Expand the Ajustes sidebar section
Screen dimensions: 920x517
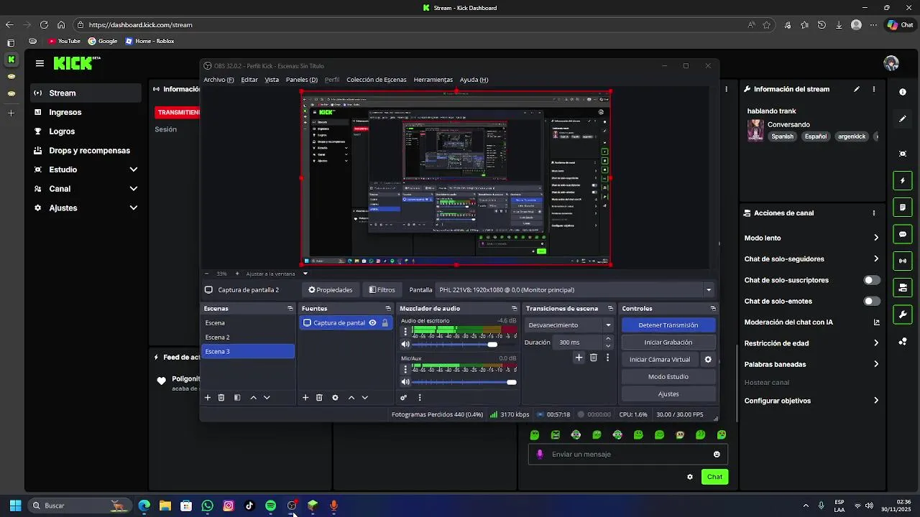click(134, 208)
